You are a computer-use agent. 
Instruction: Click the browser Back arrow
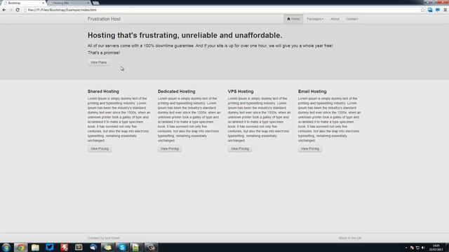coord(4,10)
